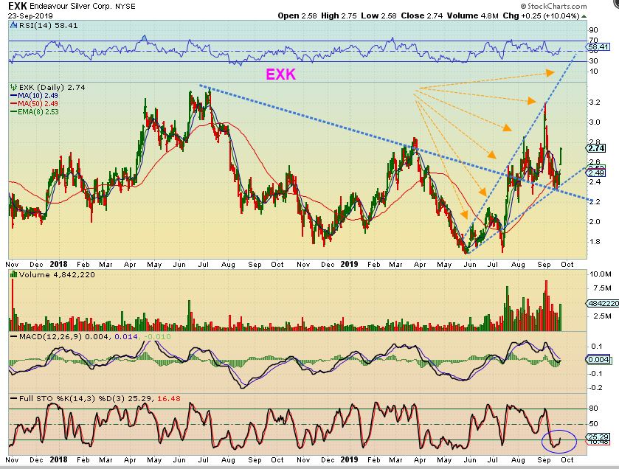Viewport: 619px width, 469px height.
Task: Click the 'Volume 4.8M' header value
Action: coord(473,15)
